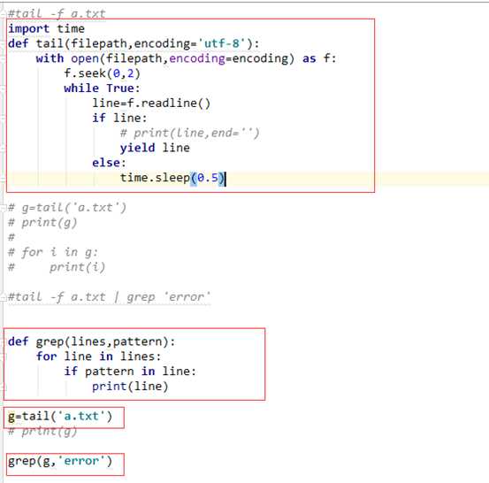Click the "grep(g,'error')" call
Viewport: 489px width, 483px height.
click(x=60, y=461)
